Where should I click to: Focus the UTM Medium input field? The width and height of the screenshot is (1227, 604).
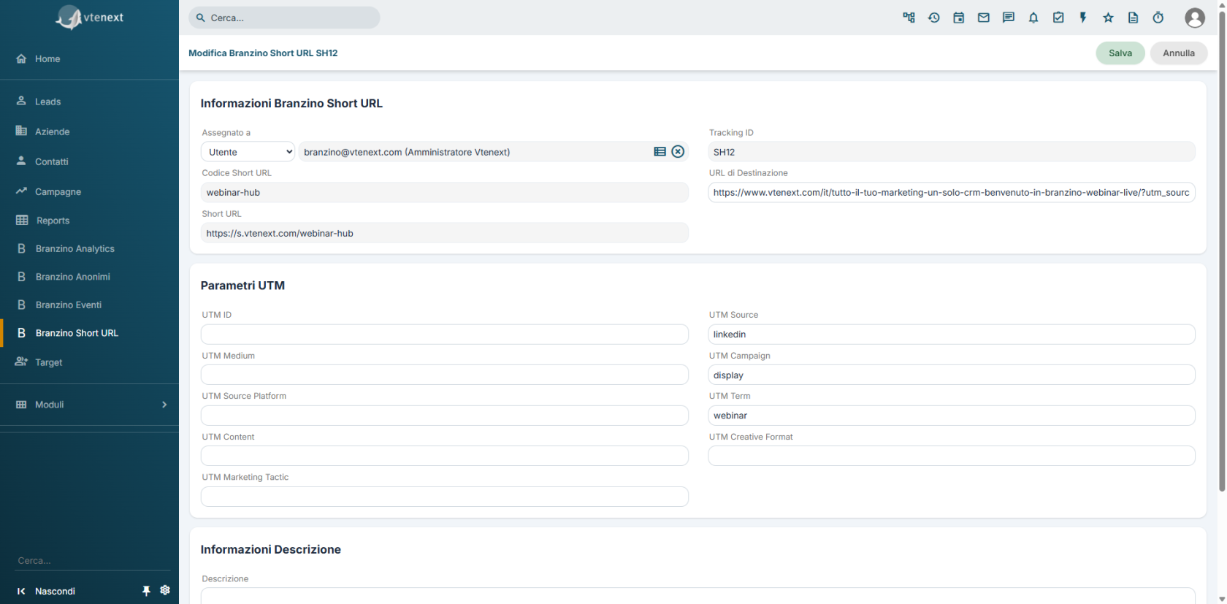tap(445, 375)
